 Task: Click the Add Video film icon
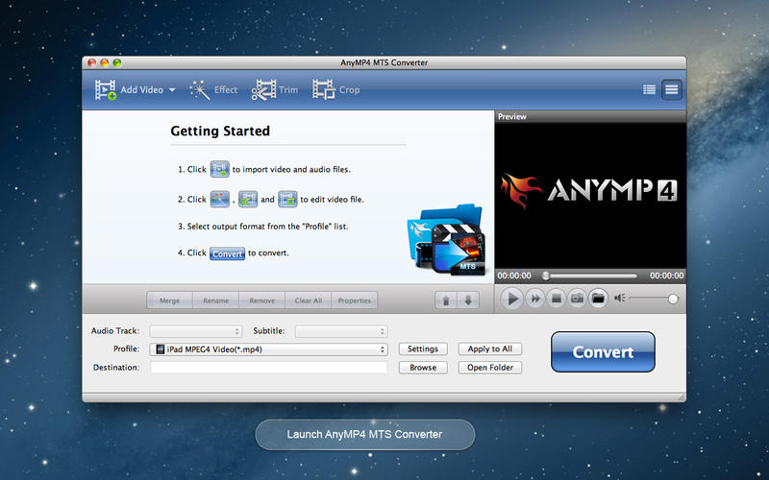(x=105, y=89)
